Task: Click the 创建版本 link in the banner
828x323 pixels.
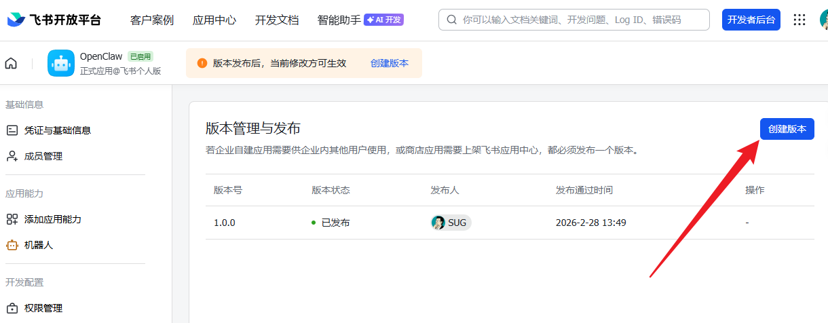Action: click(390, 63)
